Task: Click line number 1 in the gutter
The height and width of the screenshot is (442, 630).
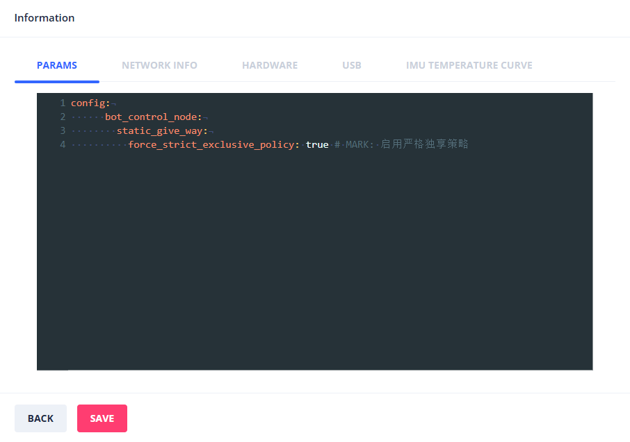Action: pyautogui.click(x=63, y=103)
